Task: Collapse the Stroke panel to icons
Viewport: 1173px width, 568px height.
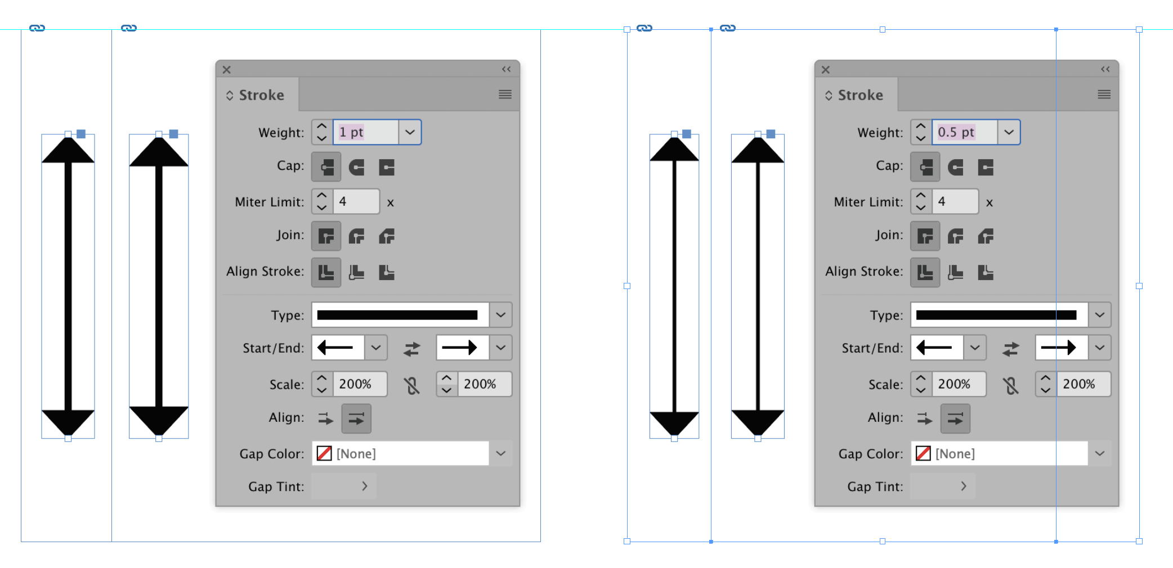Action: [506, 69]
